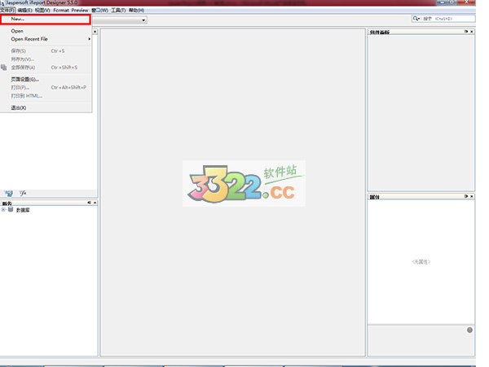
Task: Minimize the 服务 services panel
Action: 89,203
